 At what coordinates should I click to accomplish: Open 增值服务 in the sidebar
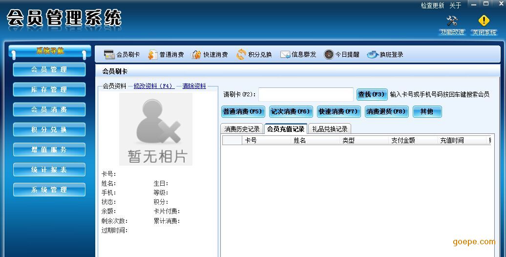49,150
